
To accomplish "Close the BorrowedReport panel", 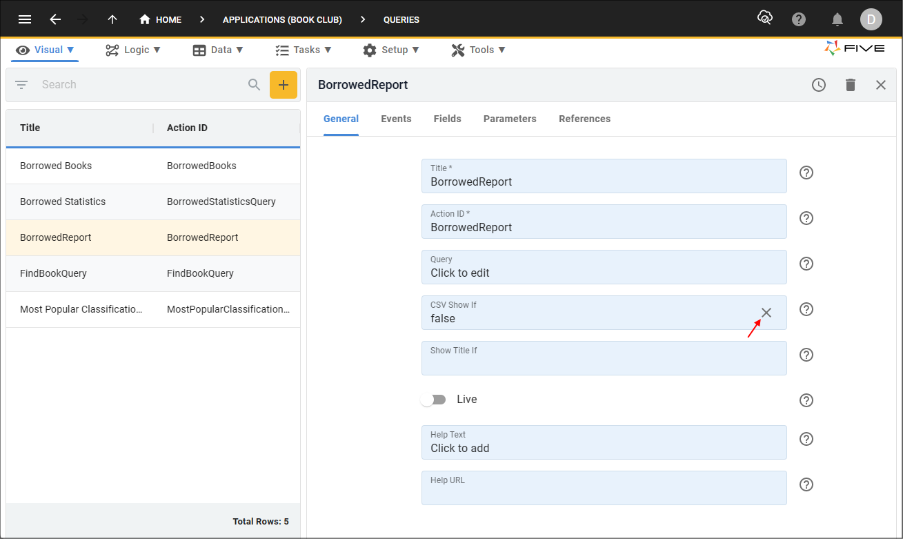I will (881, 85).
